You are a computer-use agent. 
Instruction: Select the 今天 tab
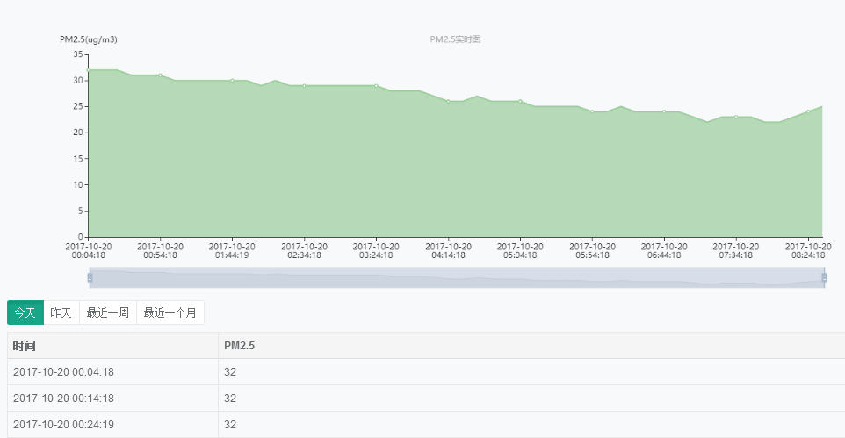coord(25,312)
